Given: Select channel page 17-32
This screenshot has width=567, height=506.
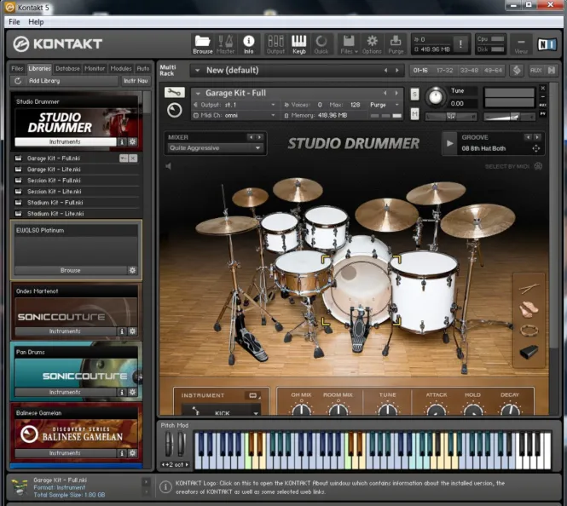Looking at the screenshot, I should tap(444, 70).
